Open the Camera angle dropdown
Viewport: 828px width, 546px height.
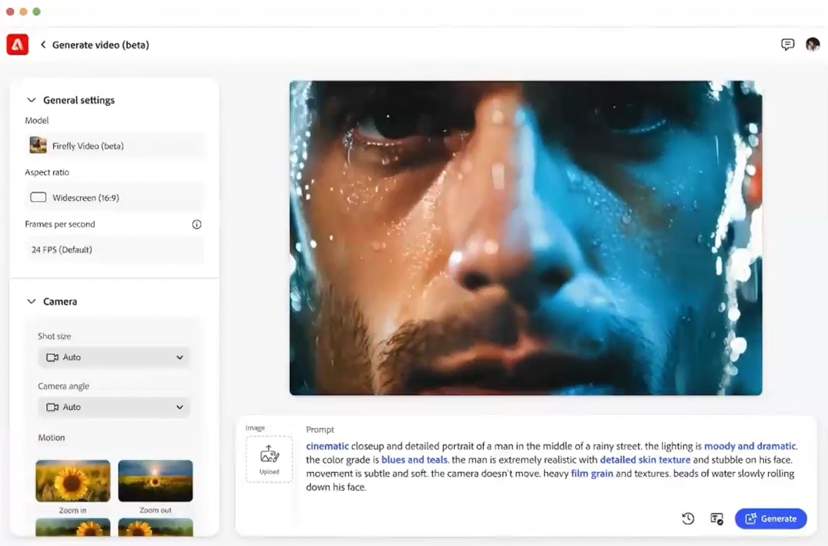pyautogui.click(x=114, y=407)
